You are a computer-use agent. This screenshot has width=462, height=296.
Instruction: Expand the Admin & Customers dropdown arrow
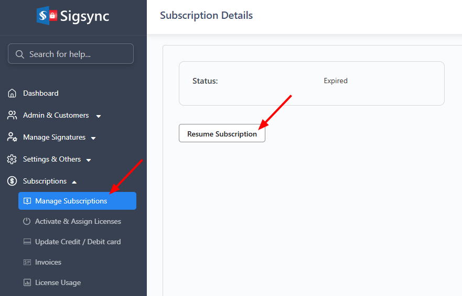click(99, 116)
